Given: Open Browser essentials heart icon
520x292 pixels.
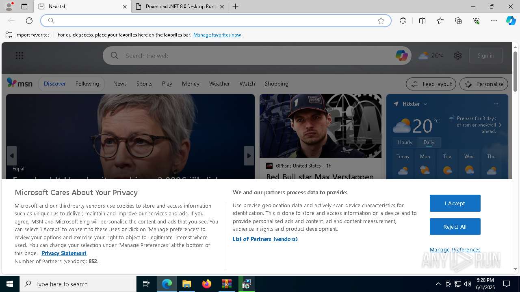Looking at the screenshot, I should pos(476,21).
